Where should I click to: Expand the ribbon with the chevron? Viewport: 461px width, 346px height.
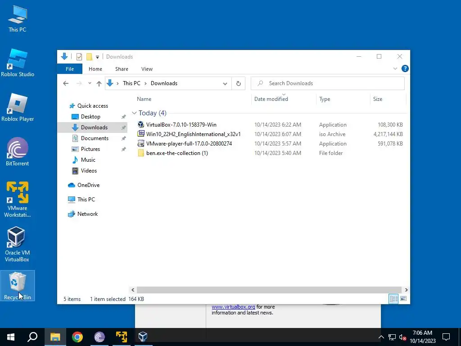pos(395,69)
